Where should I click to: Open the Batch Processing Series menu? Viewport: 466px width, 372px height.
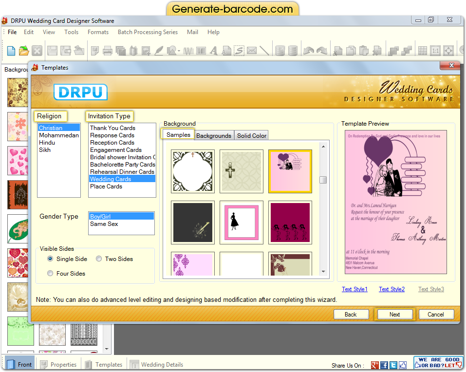(148, 32)
